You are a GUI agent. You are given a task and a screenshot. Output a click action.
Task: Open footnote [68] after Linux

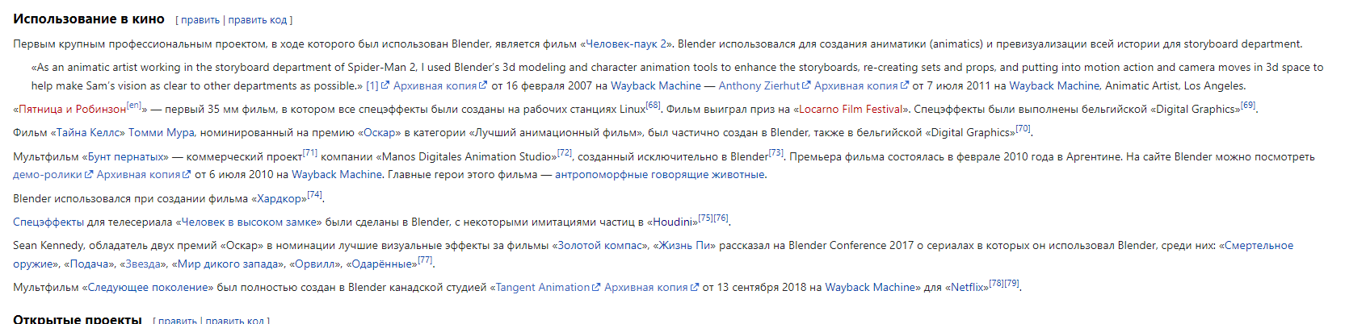pos(653,105)
